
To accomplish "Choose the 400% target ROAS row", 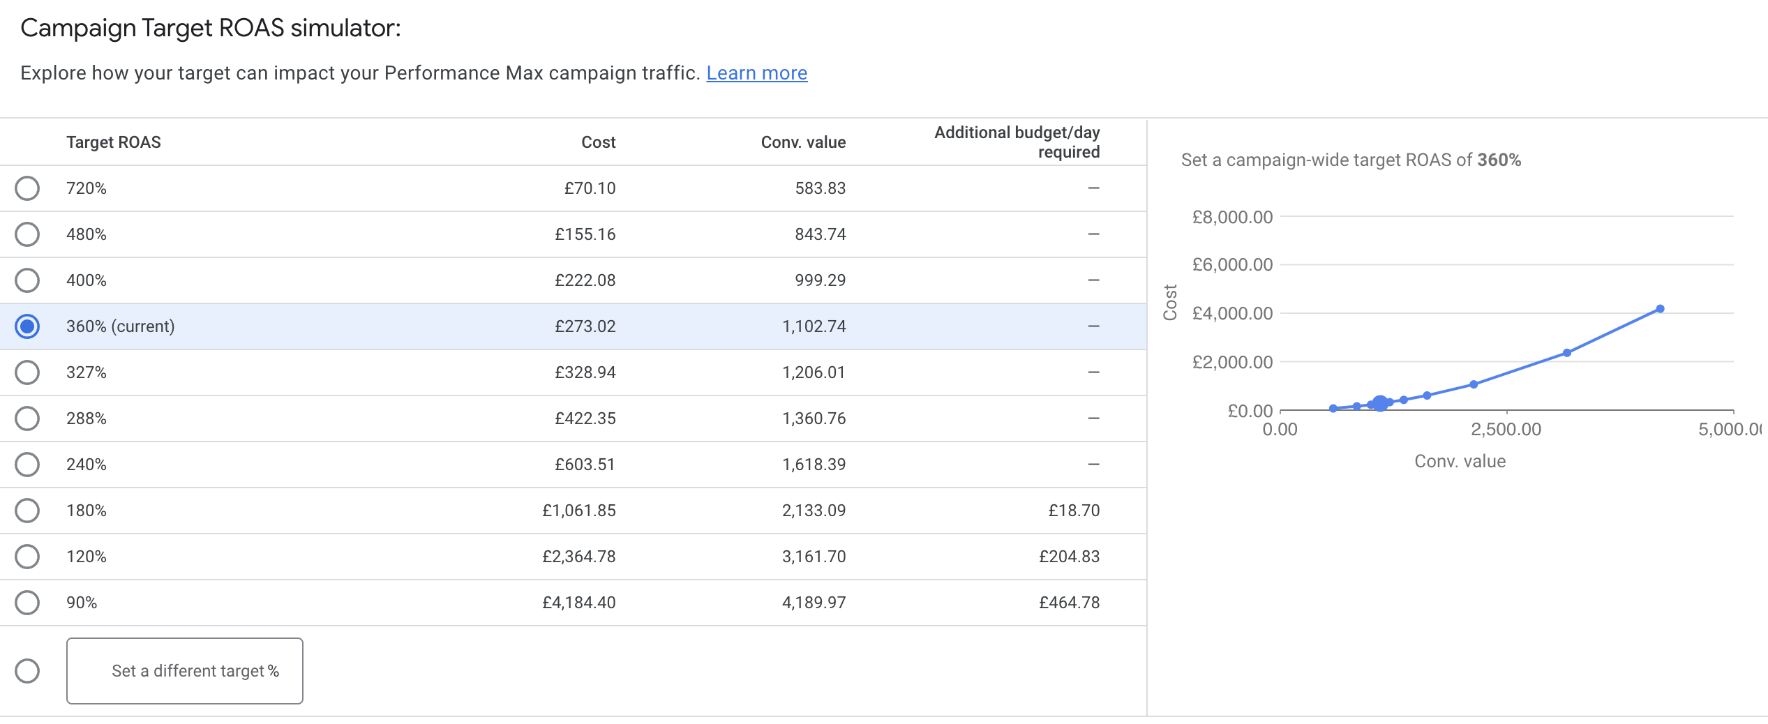I will 27,280.
